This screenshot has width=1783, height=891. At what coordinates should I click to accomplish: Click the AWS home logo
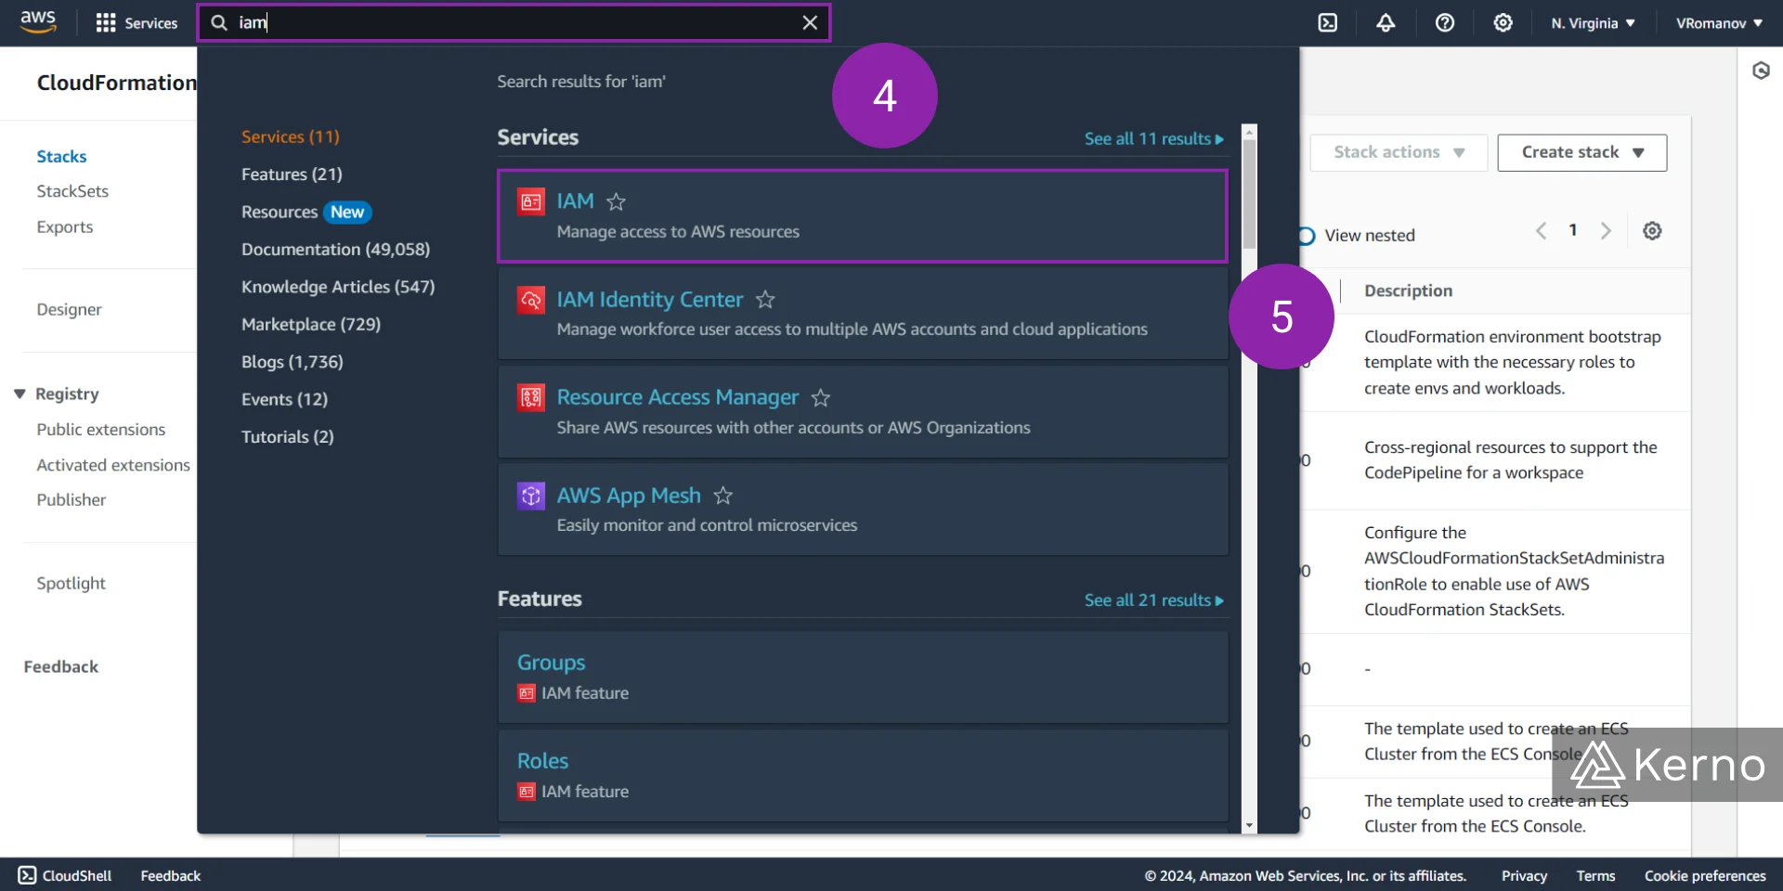point(37,21)
